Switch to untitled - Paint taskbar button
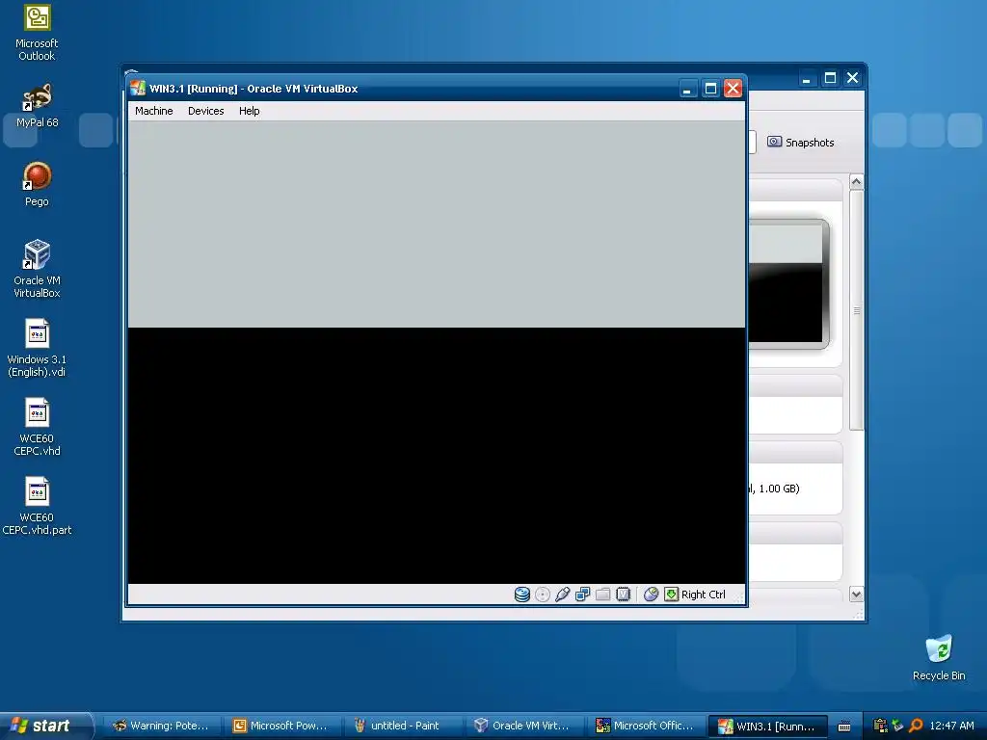Viewport: 987px width, 740px height. tap(404, 726)
